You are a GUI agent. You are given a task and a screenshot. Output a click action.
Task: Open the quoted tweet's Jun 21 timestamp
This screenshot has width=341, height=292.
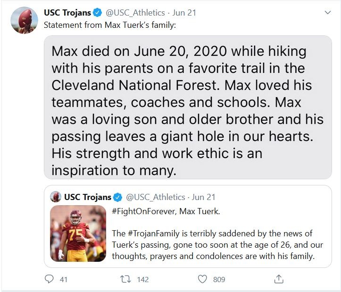click(x=203, y=197)
